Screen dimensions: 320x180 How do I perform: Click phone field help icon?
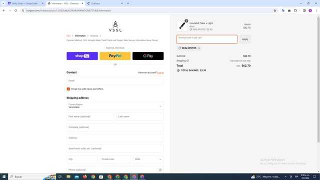[160, 170]
